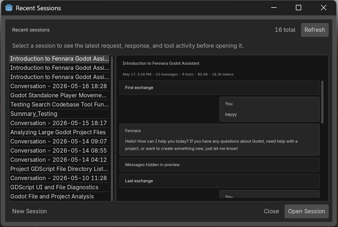Start a New Session
The width and height of the screenshot is (338, 227).
29,211
